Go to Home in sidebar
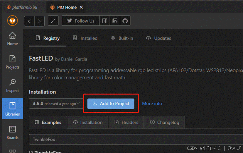Viewport: 243px width, 153px height. pos(12,39)
